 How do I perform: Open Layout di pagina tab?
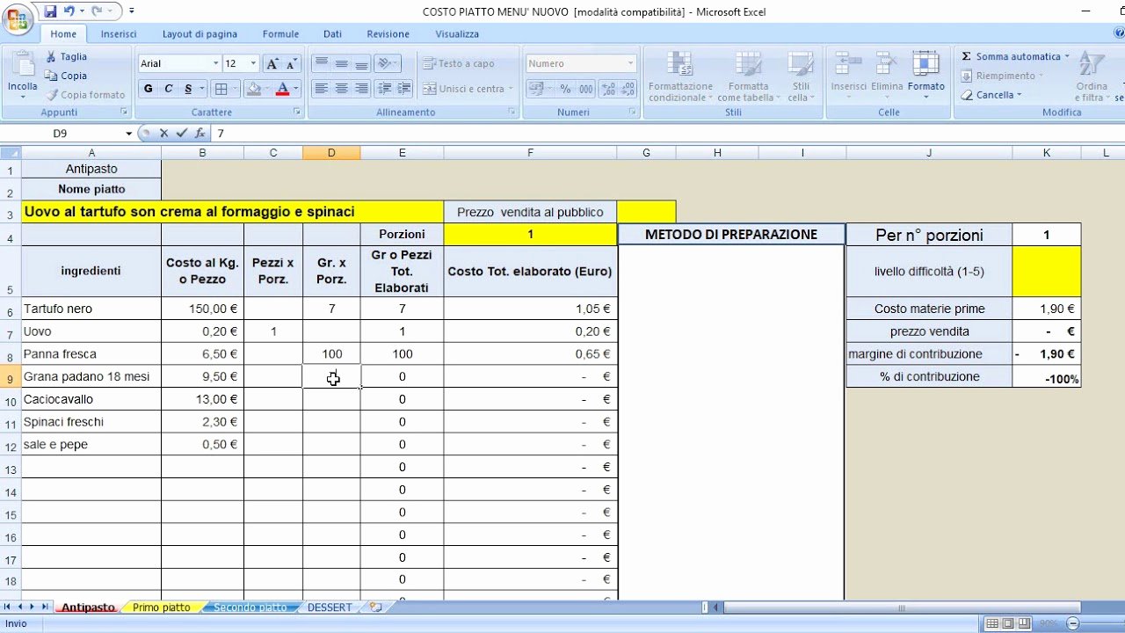200,34
